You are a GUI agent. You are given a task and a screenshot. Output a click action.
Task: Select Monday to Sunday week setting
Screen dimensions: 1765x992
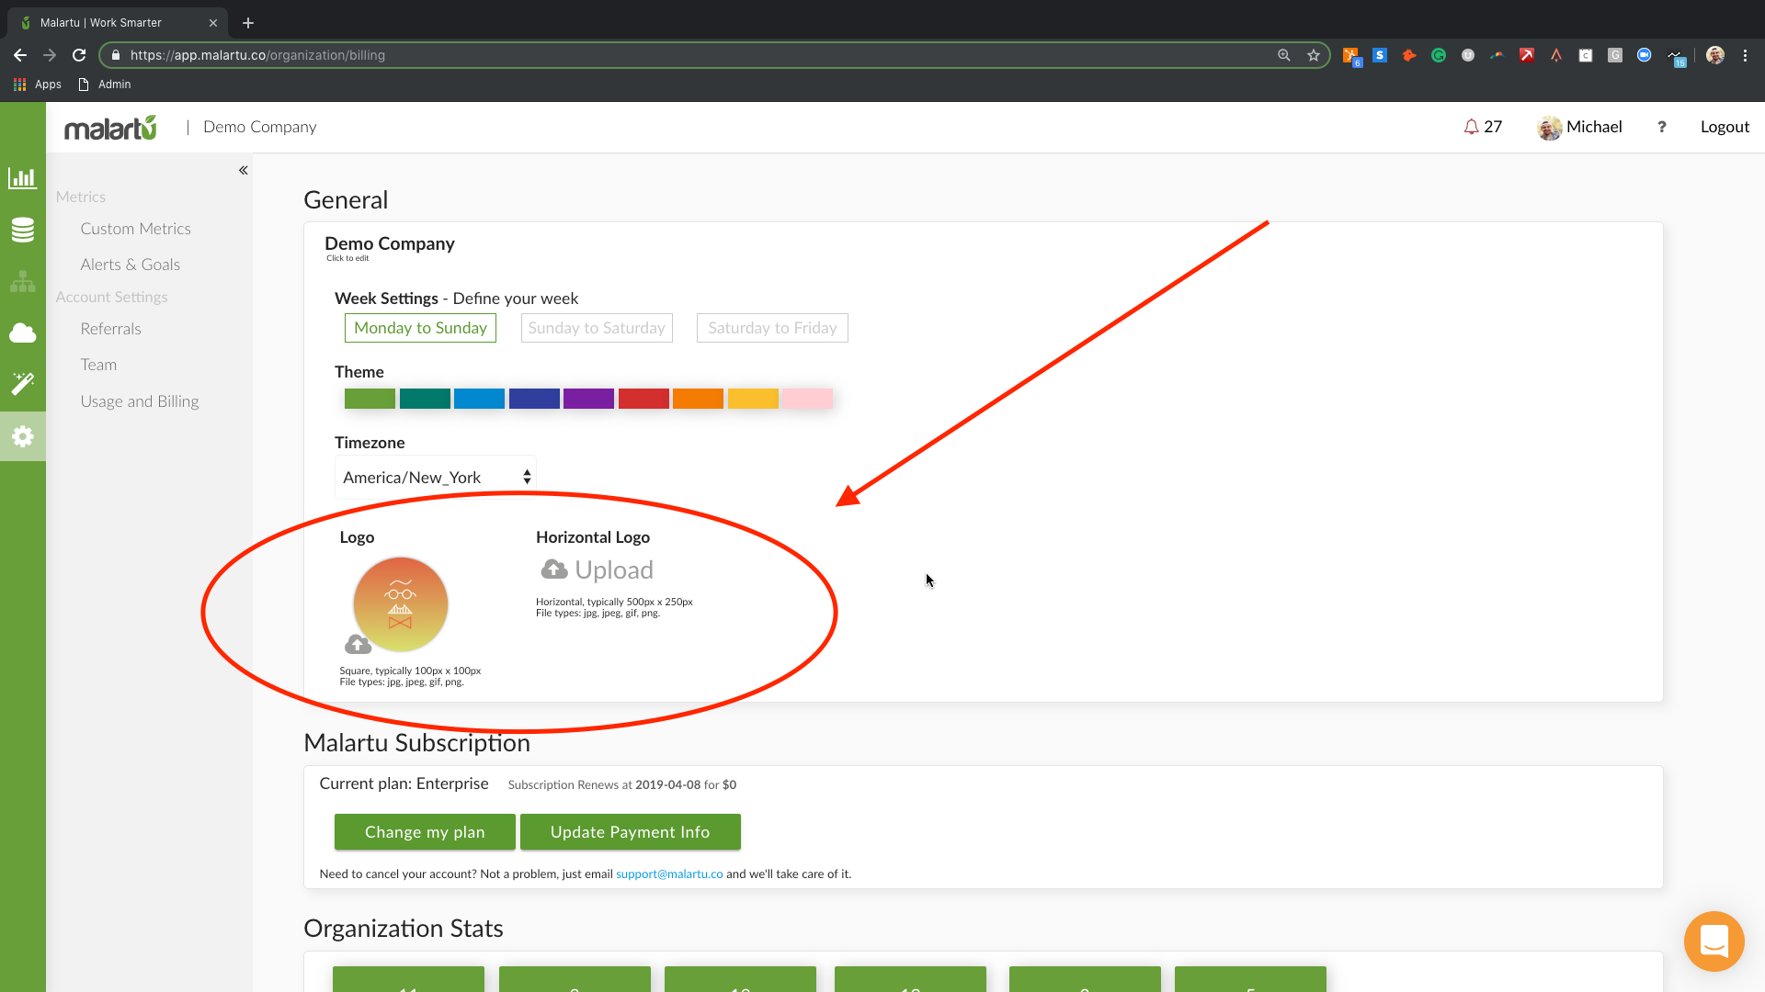point(420,328)
